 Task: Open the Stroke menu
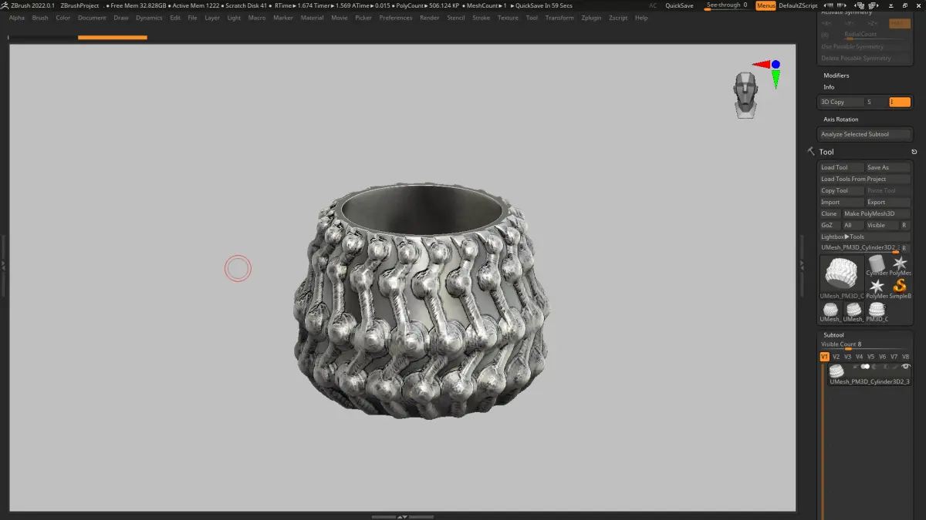tap(481, 18)
